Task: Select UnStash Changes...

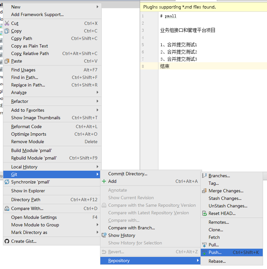Action: coord(232,206)
